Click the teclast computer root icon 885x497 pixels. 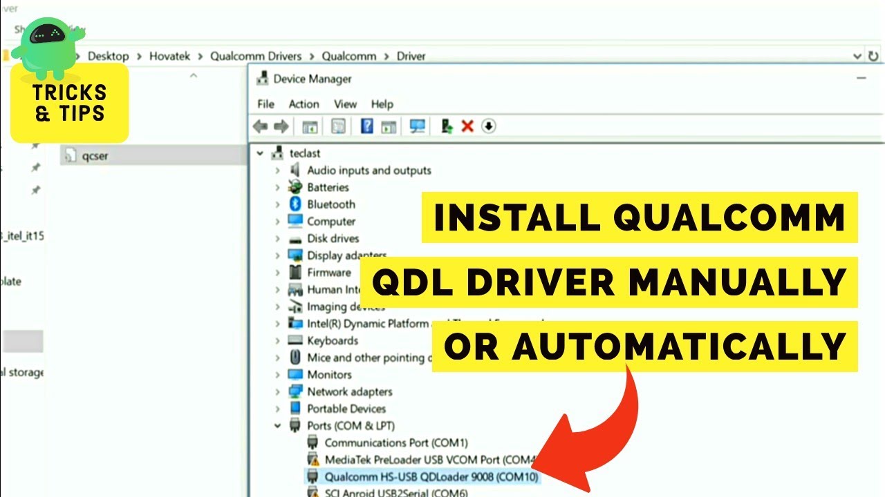[x=279, y=153]
